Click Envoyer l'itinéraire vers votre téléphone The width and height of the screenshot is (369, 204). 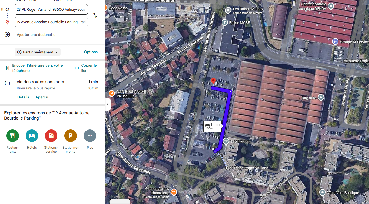(x=37, y=68)
